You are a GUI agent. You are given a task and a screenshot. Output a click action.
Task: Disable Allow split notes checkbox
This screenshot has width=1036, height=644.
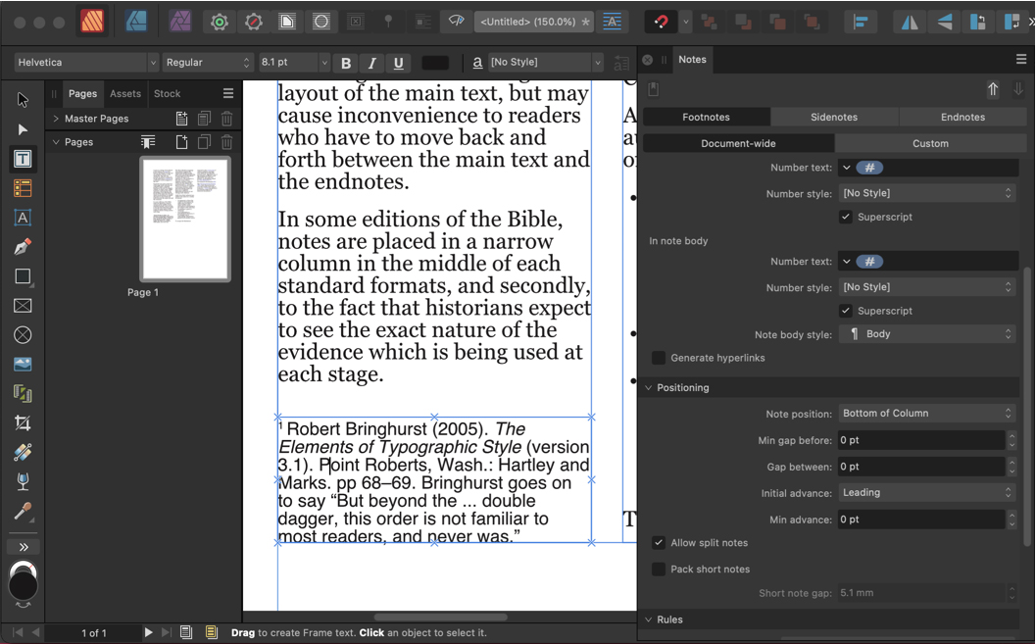[659, 542]
